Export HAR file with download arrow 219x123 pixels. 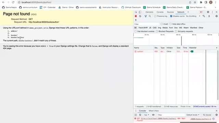click(136, 20)
